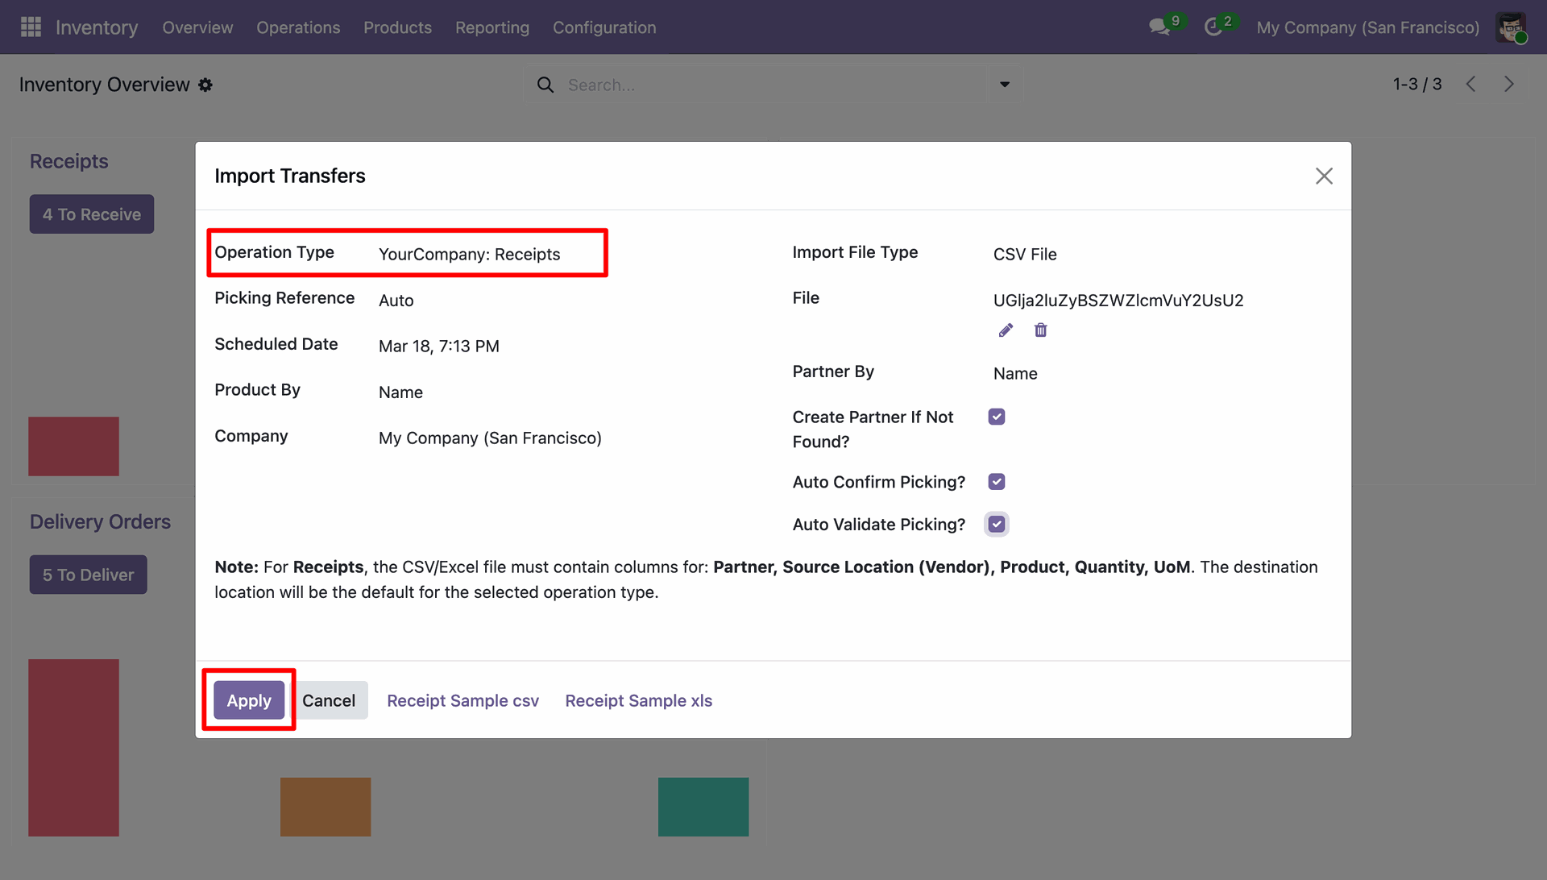The image size is (1547, 880).
Task: Open the activities clock icon
Action: click(x=1213, y=27)
